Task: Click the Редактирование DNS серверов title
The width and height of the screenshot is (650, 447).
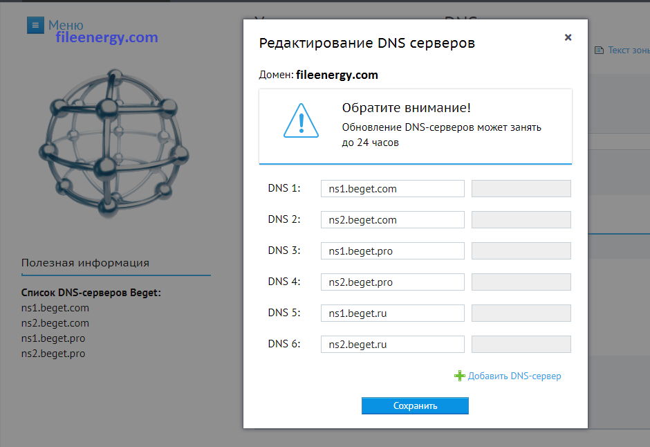Action: coord(367,43)
